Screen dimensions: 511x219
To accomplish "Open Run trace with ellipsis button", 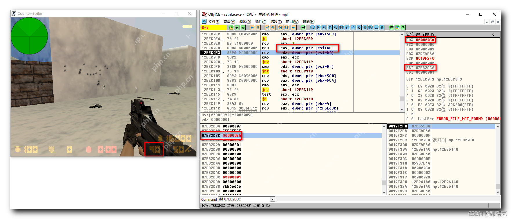I will pyautogui.click(x=376, y=28).
